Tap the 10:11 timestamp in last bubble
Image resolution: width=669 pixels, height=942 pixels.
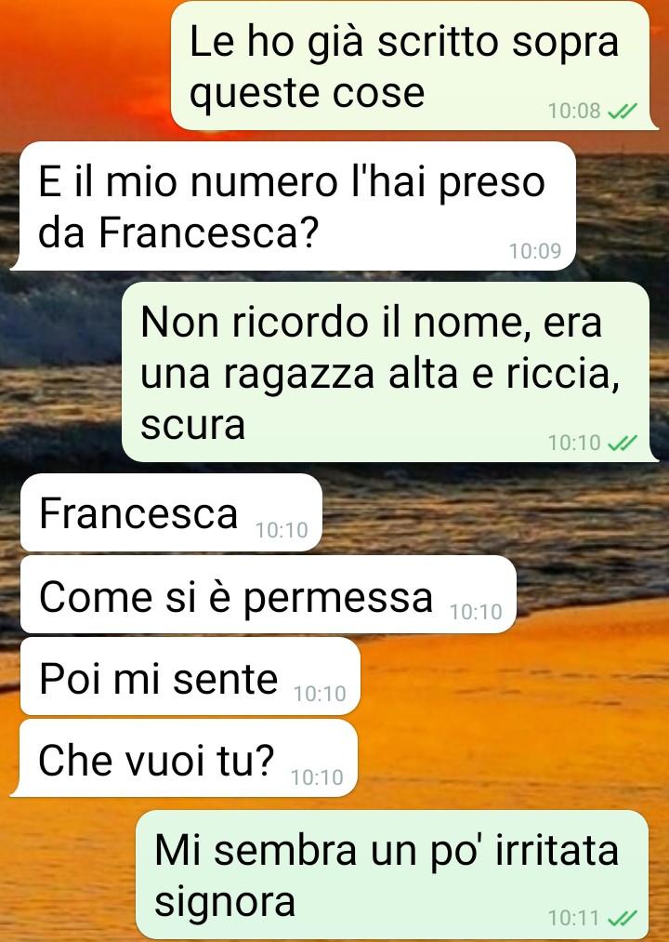pyautogui.click(x=574, y=918)
